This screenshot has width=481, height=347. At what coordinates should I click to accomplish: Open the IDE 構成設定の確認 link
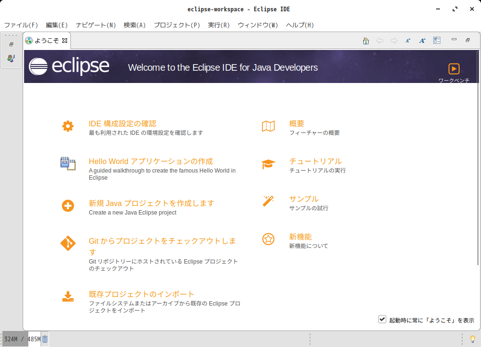point(122,124)
